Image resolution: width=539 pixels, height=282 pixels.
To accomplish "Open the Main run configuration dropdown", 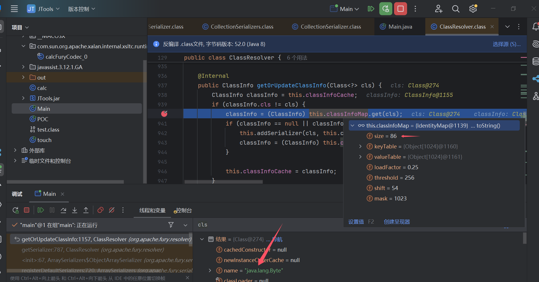I will coord(345,9).
